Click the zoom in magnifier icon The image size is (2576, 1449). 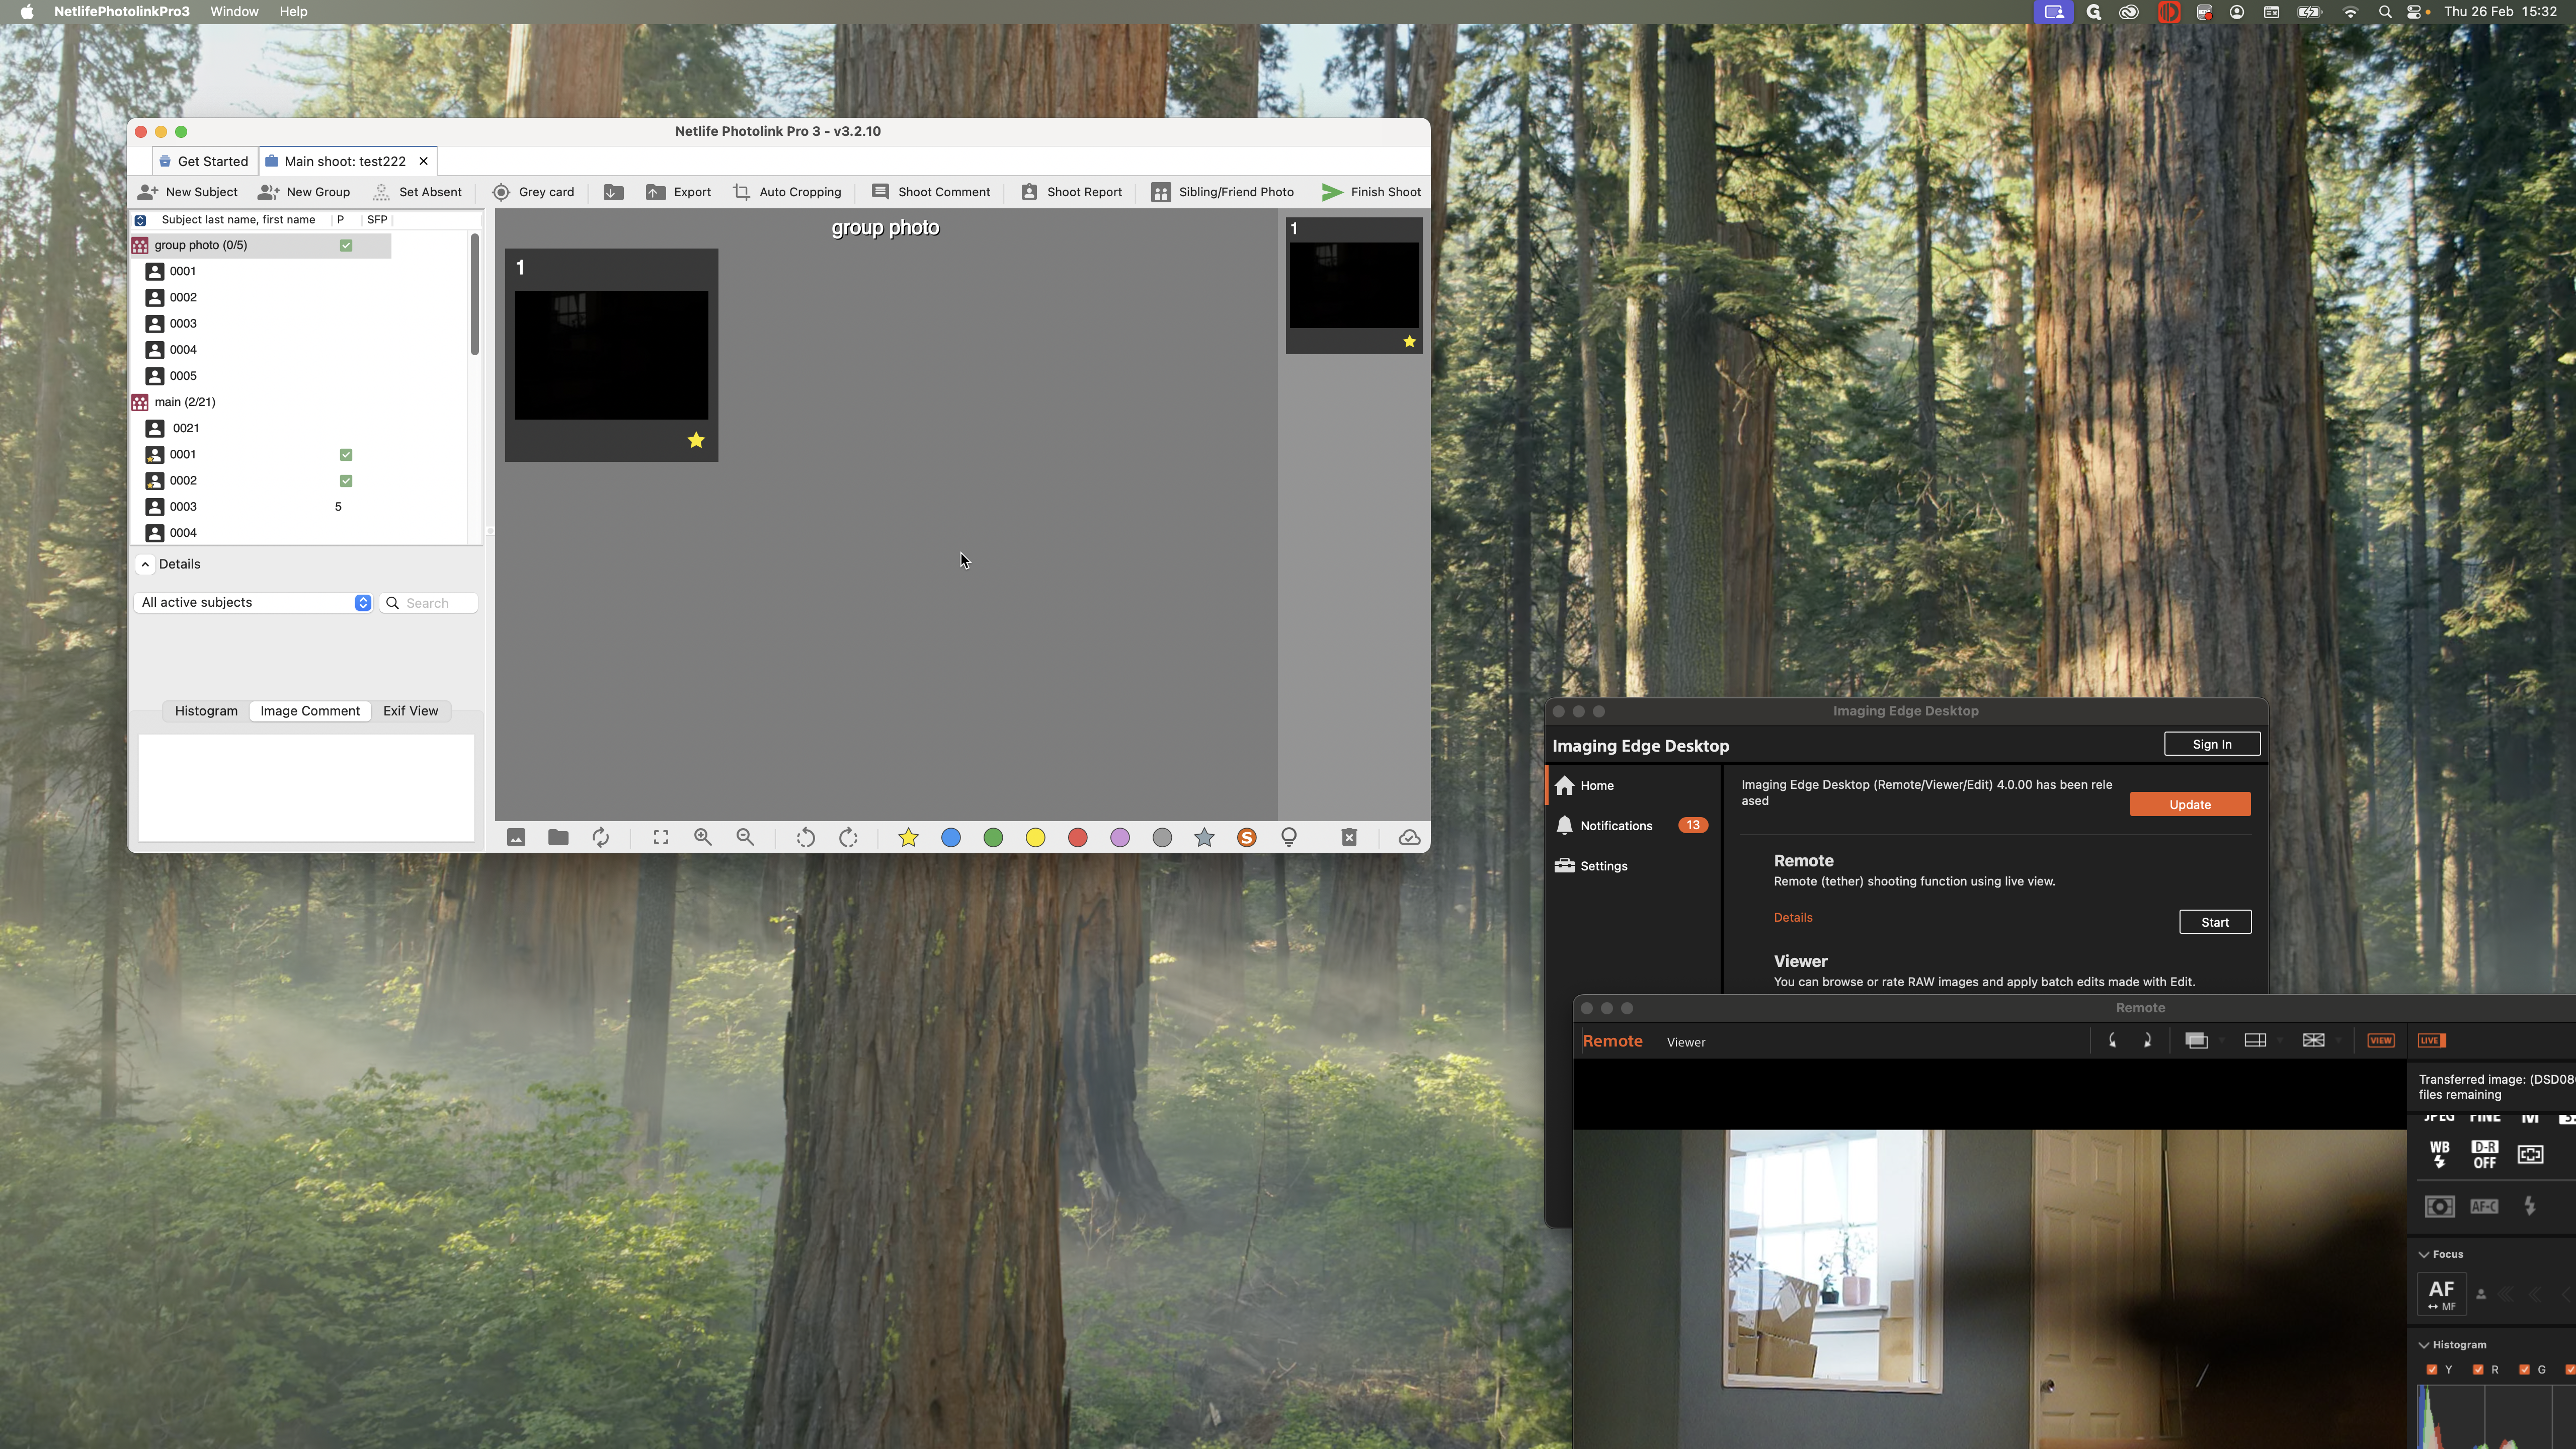point(703,838)
